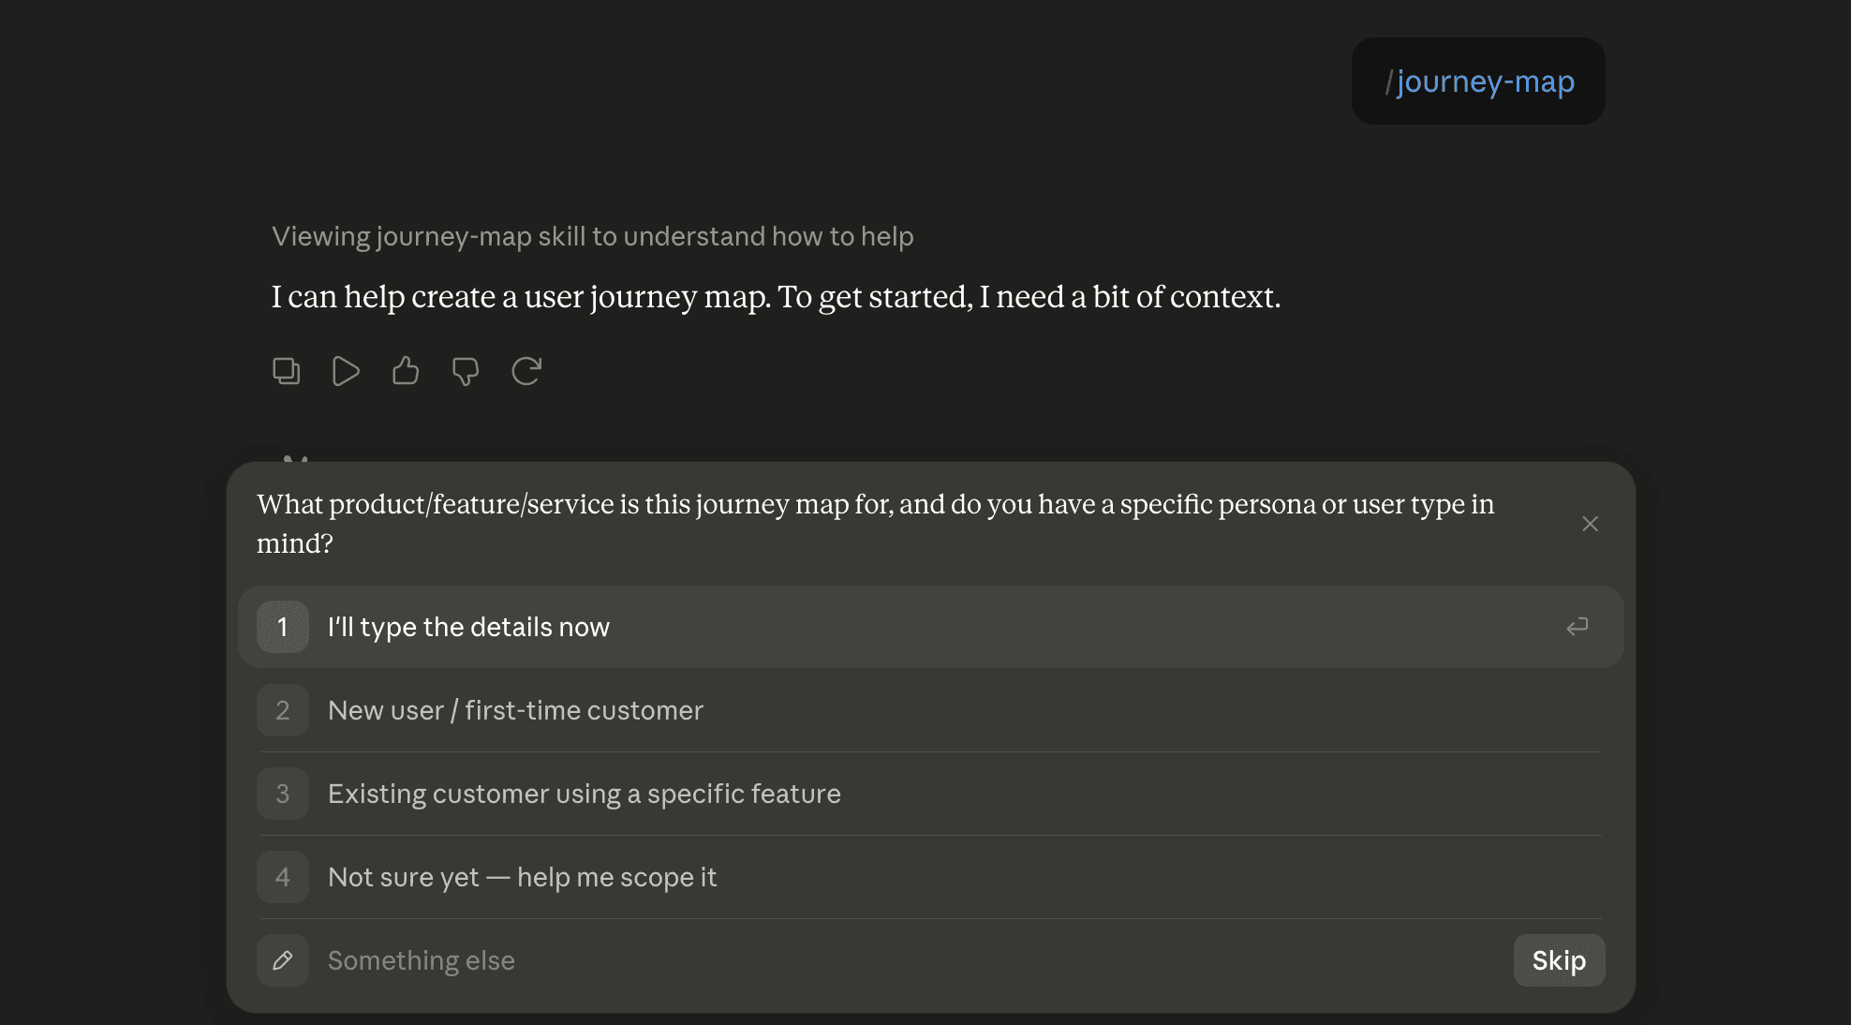Click the Something else input field
Screen dimensions: 1851x1025
(912, 960)
